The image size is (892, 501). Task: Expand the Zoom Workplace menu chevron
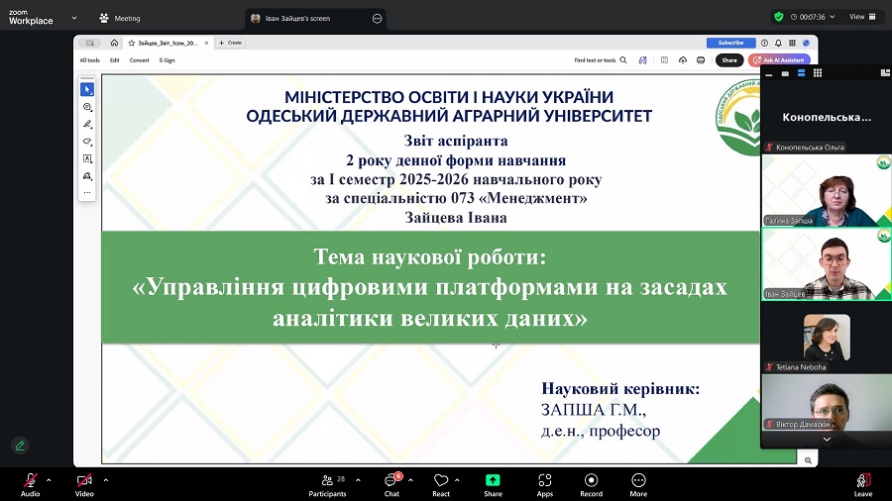tap(67, 18)
